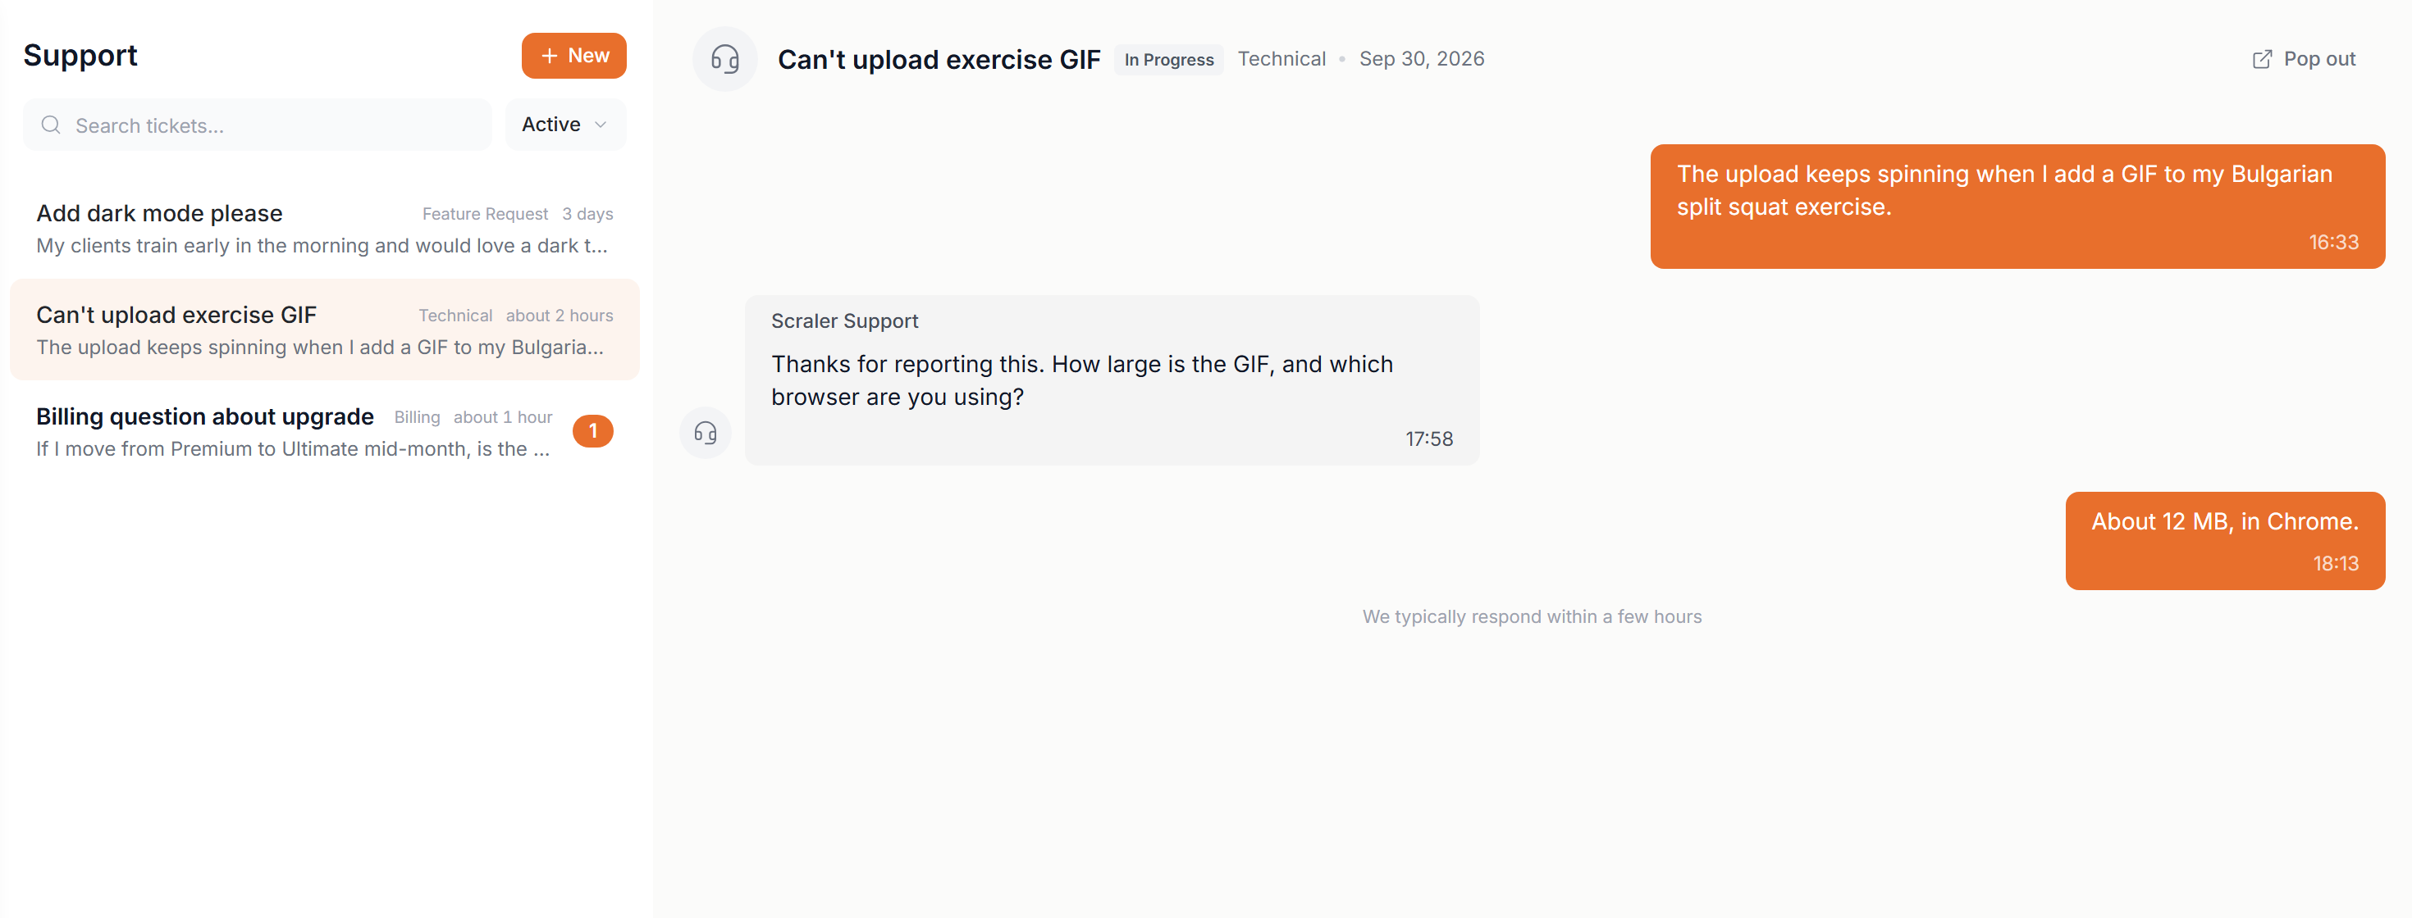Click the About 12 MB, in Chrome message
The image size is (2412, 918).
pyautogui.click(x=2225, y=541)
